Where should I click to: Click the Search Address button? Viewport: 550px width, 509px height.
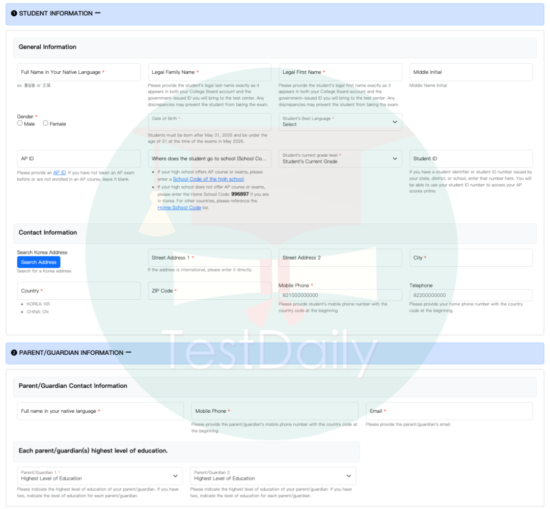tap(39, 262)
